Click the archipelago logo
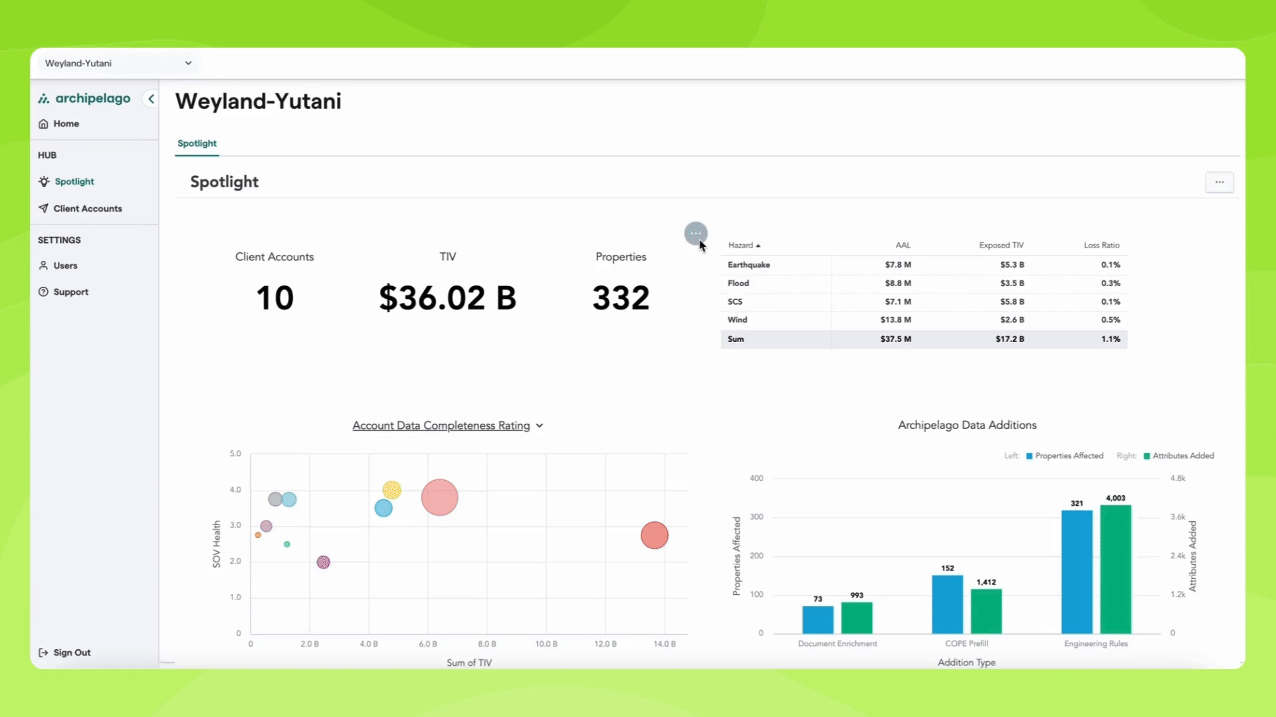Image resolution: width=1276 pixels, height=717 pixels. pos(84,98)
